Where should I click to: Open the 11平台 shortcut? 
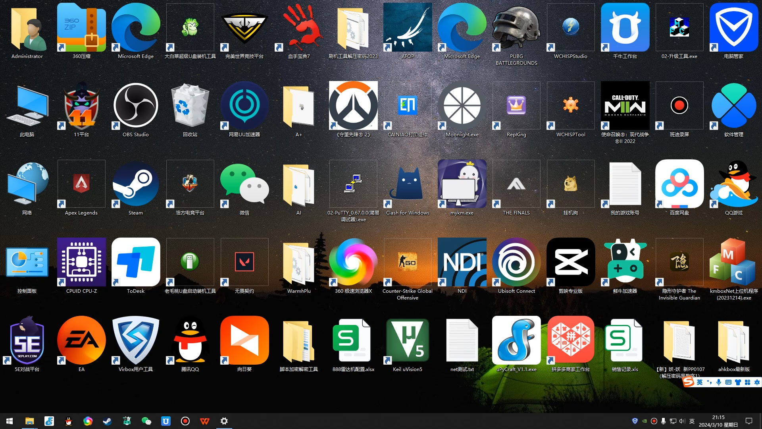coord(81,109)
